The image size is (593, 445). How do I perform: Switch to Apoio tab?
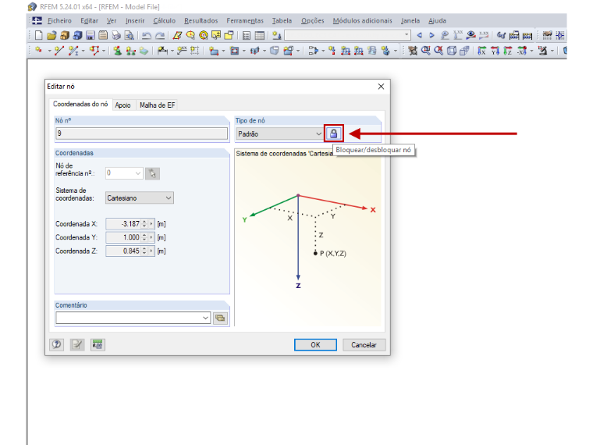pos(123,105)
